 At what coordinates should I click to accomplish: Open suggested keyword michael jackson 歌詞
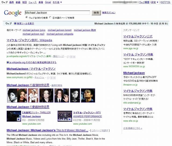[x=85, y=30]
